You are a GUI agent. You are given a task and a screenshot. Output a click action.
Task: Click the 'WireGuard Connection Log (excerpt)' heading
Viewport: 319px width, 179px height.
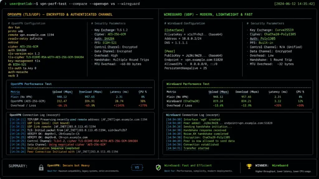pyautogui.click(x=193, y=115)
